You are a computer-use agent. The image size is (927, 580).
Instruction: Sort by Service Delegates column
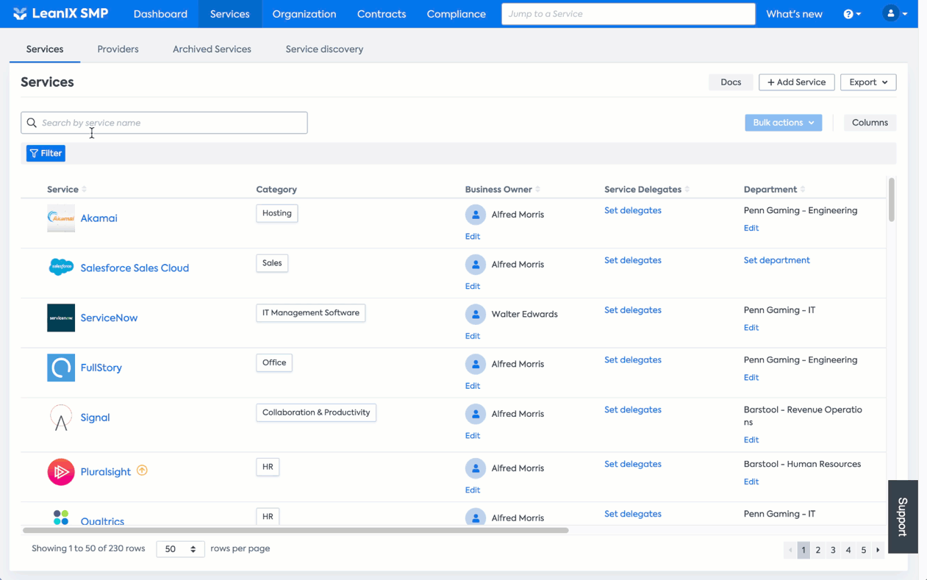pos(647,189)
